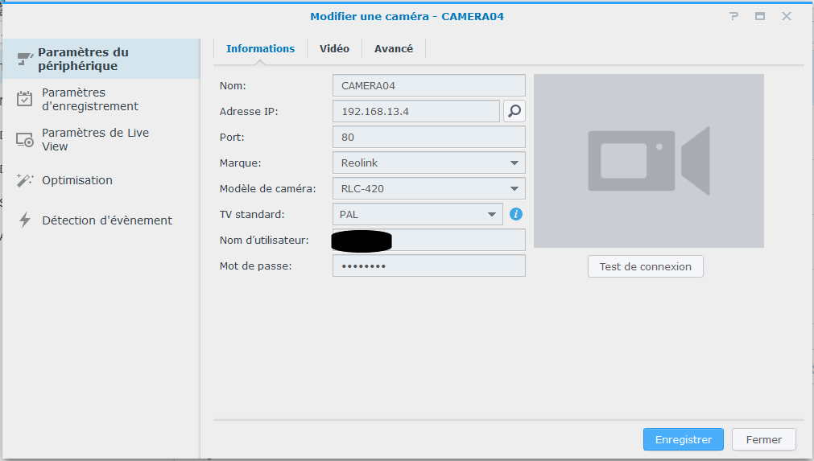Click the Adresse IP input field
This screenshot has height=461, width=814.
coord(415,111)
